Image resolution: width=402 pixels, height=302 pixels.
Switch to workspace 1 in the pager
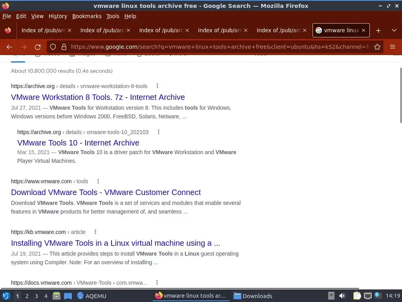[x=17, y=296]
